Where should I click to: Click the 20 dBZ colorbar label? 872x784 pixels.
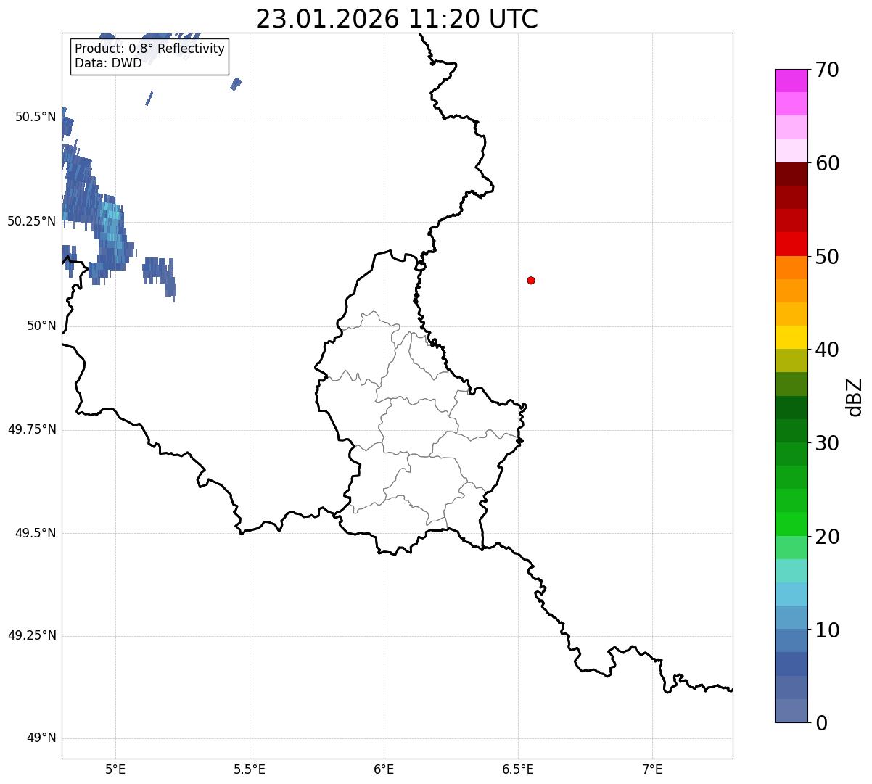[x=827, y=537]
